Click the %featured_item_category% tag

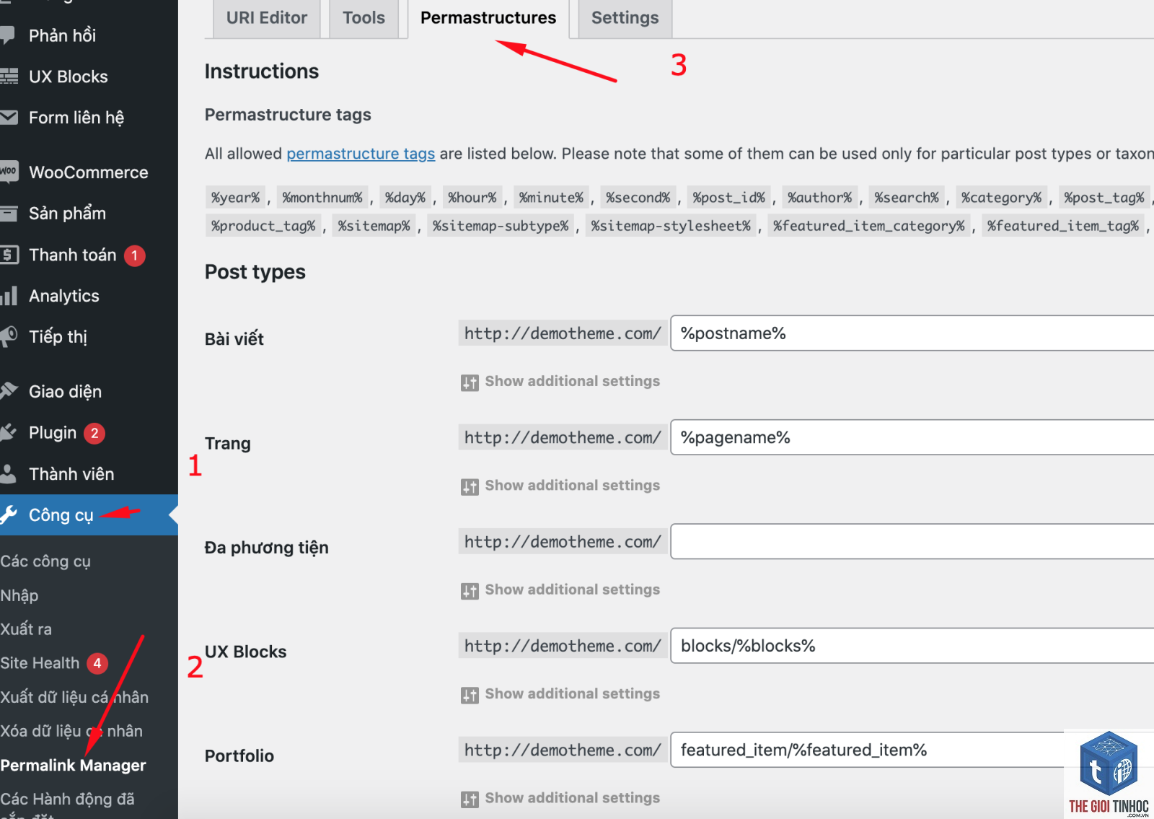pyautogui.click(x=869, y=226)
